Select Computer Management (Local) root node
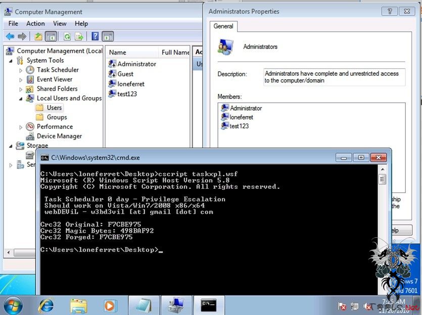The height and width of the screenshot is (315, 422). [55, 51]
